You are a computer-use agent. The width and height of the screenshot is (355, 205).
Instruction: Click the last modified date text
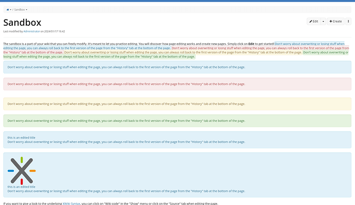[x=55, y=31]
